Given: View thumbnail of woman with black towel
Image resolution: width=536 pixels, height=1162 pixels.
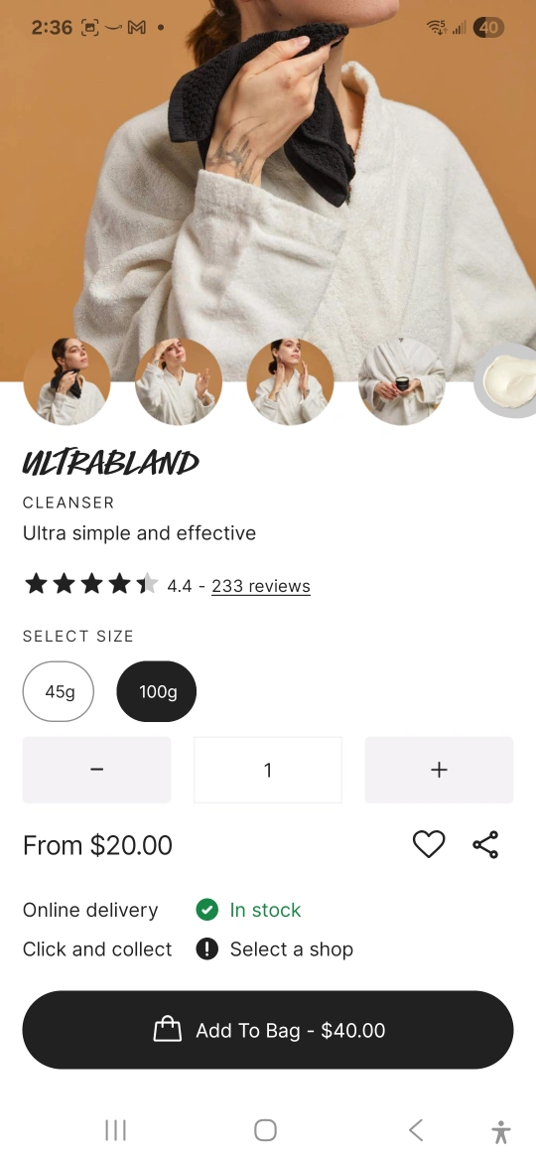Looking at the screenshot, I should click(67, 381).
